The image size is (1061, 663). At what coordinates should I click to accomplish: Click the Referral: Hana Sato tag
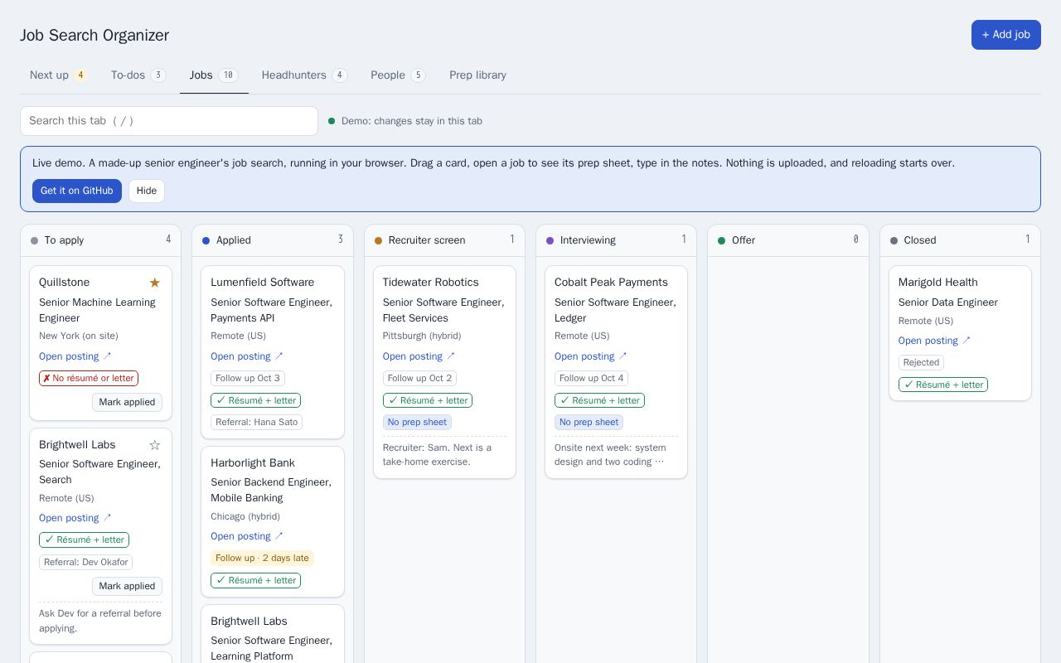pyautogui.click(x=256, y=422)
